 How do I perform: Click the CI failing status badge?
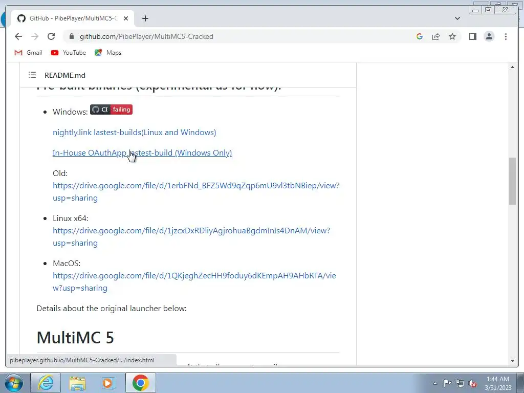[x=111, y=110]
